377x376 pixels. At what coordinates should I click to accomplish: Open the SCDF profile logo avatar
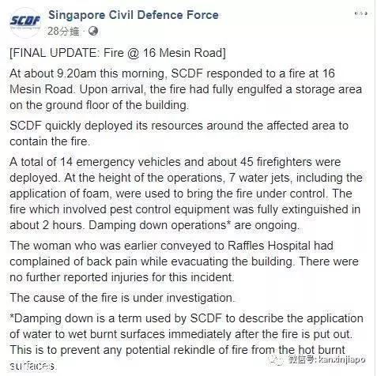pyautogui.click(x=25, y=22)
